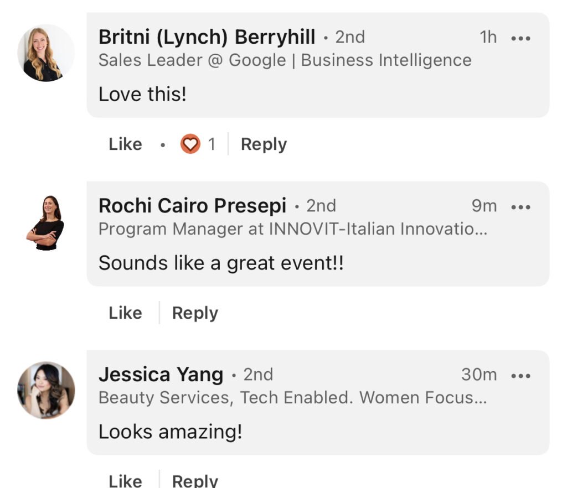The height and width of the screenshot is (488, 567).
Task: Open Rochi Cairo Presepi's name link
Action: [x=192, y=205]
